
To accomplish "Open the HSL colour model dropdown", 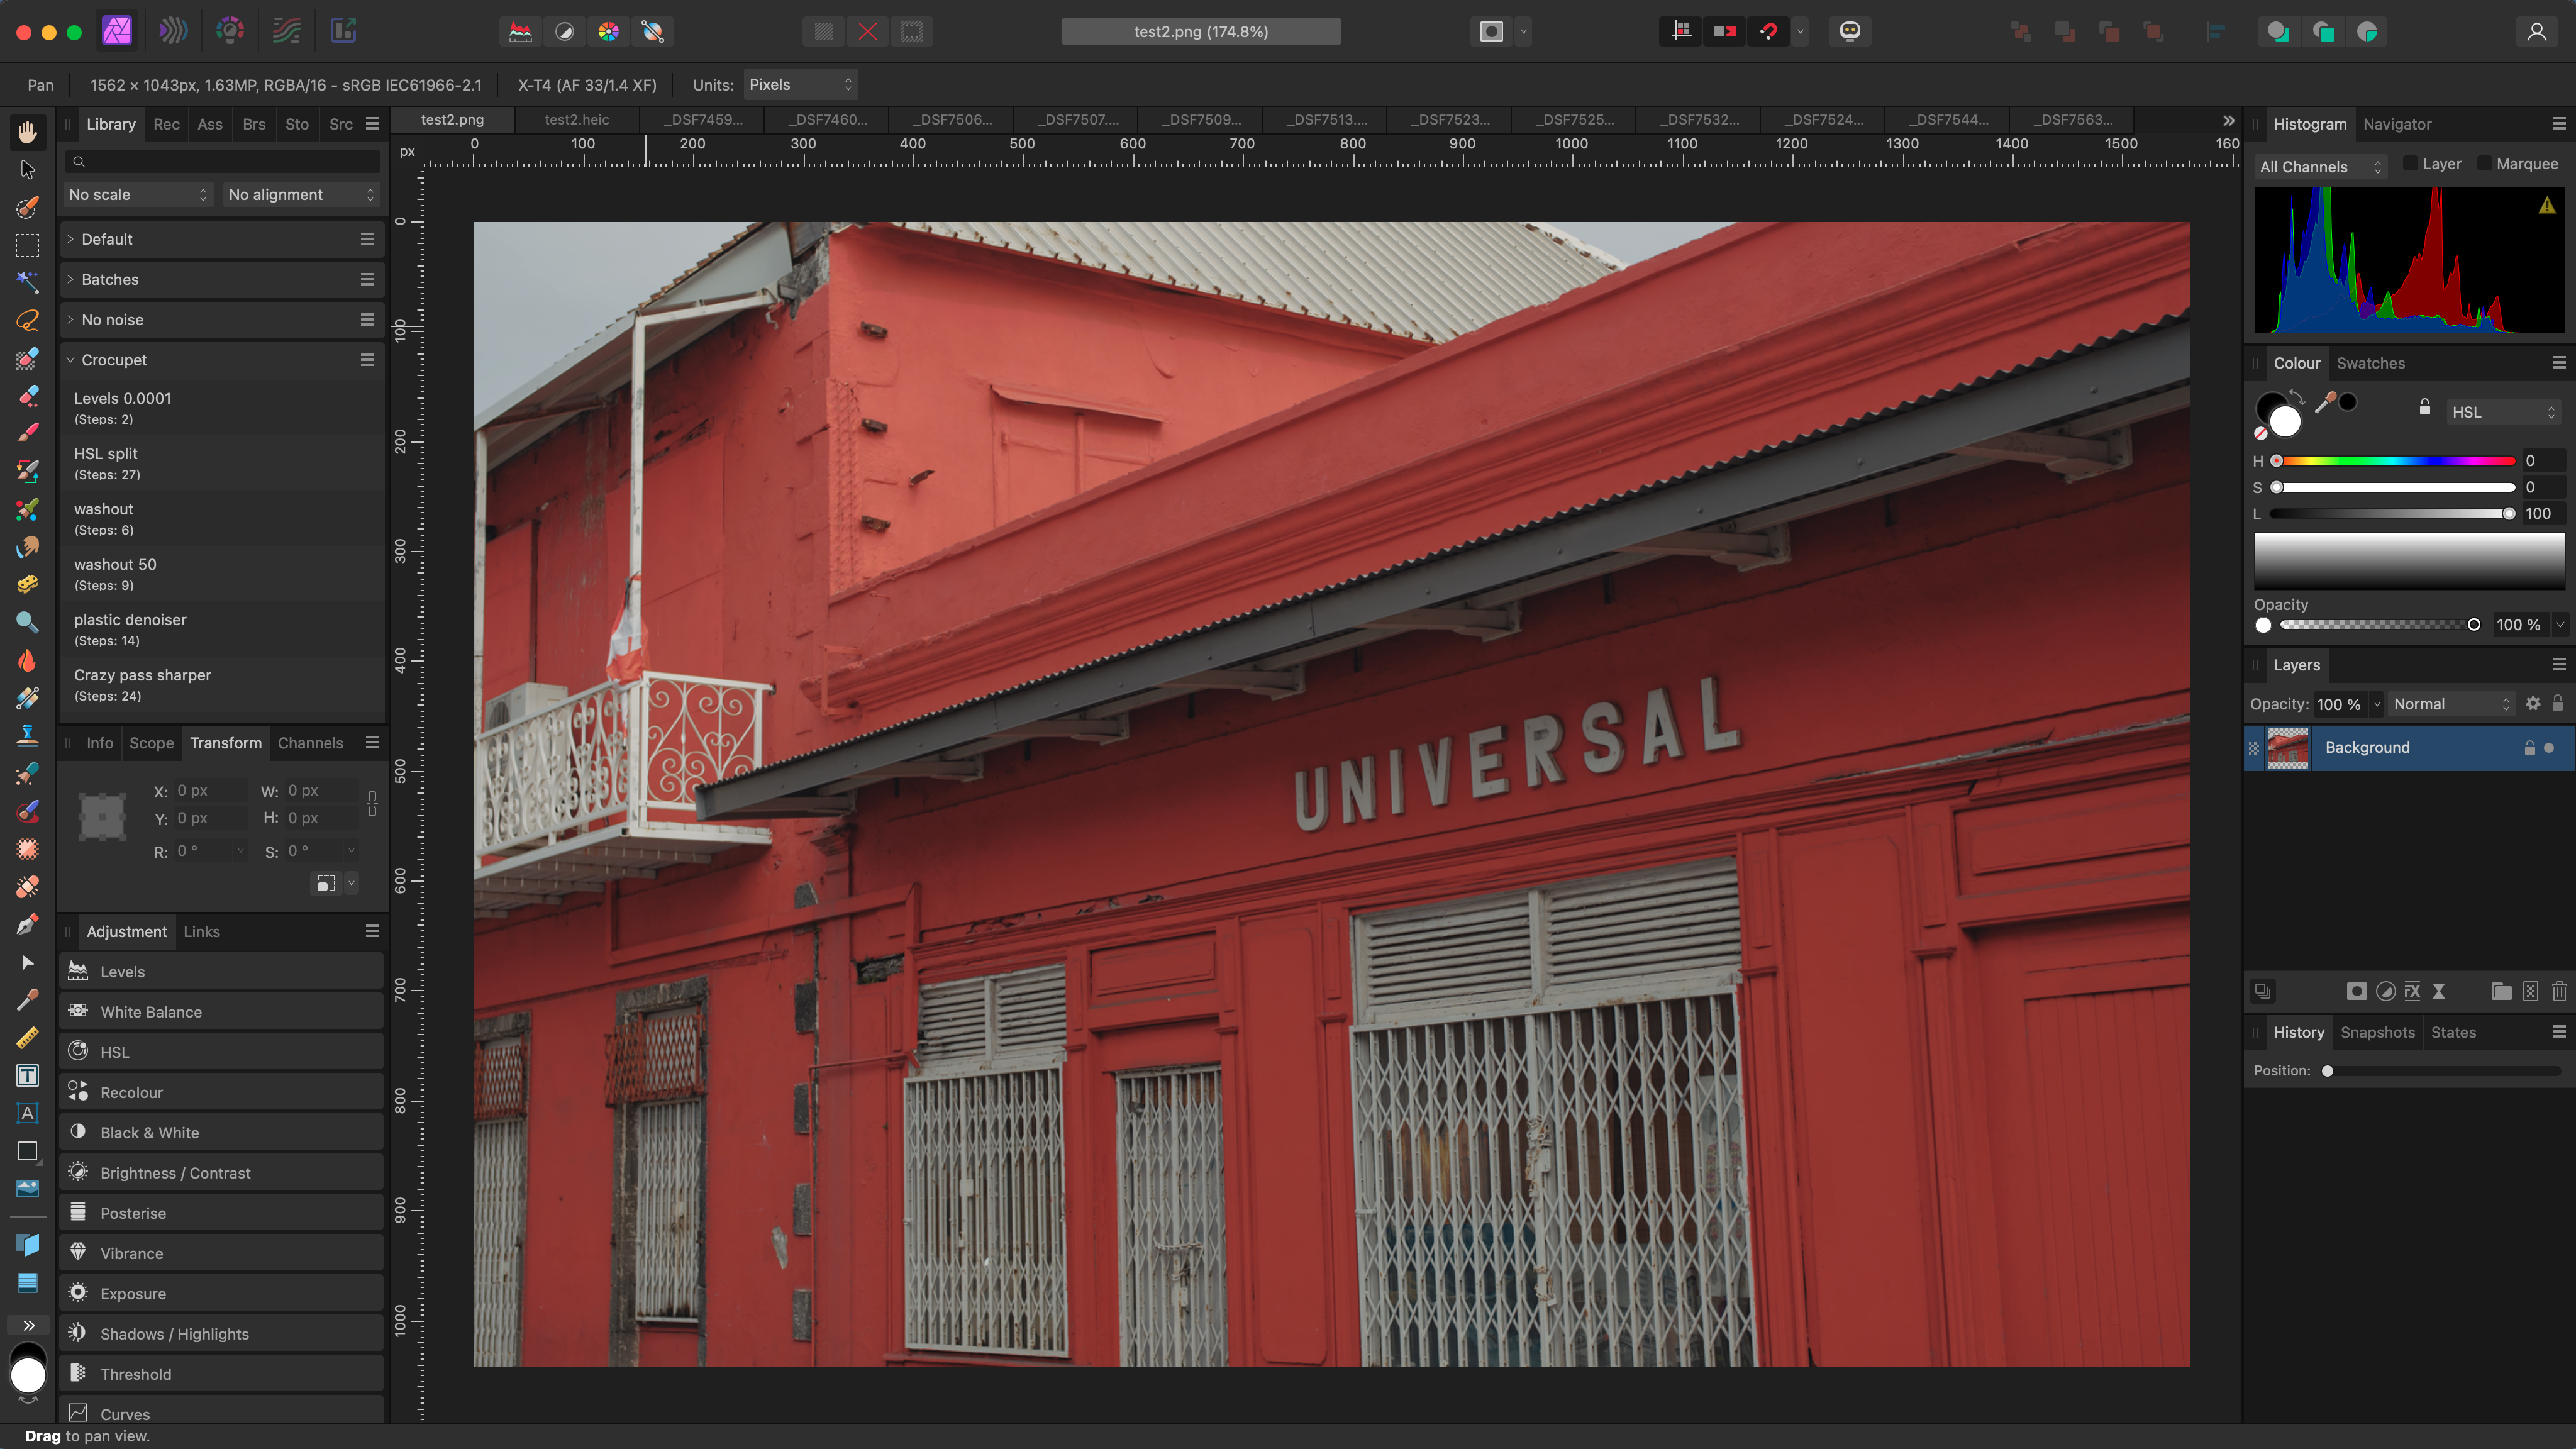I will [x=2503, y=412].
